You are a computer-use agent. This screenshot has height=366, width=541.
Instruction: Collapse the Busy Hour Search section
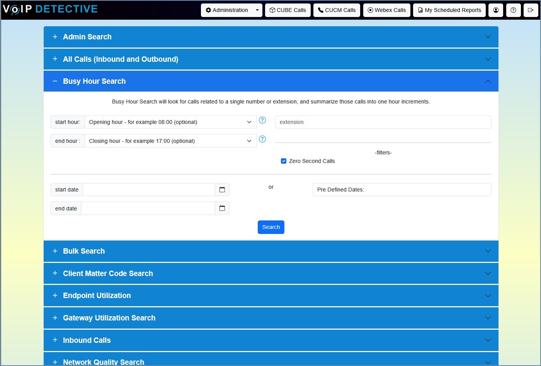(271, 81)
